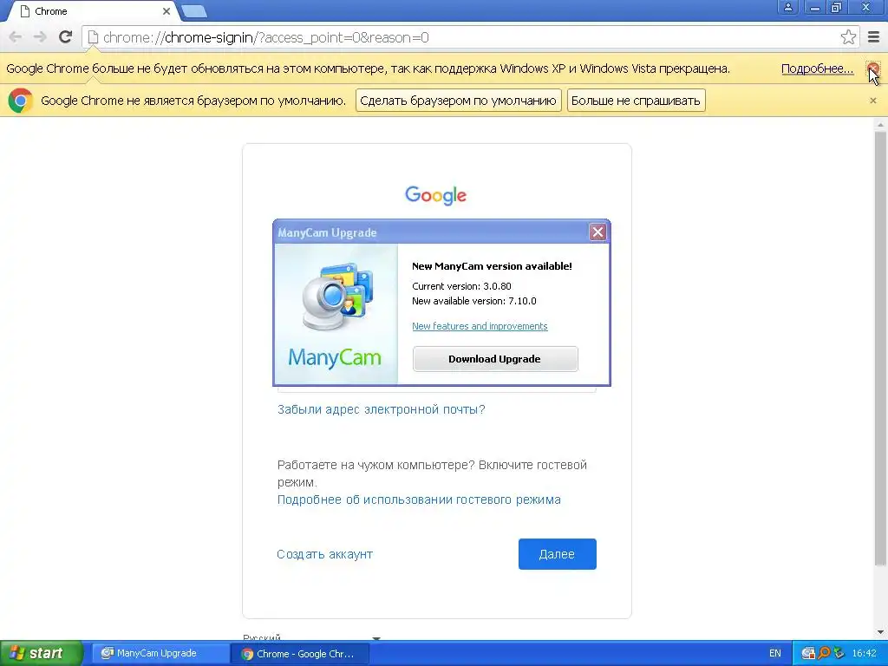Minimize the Chrome window
The height and width of the screenshot is (666, 888).
[814, 7]
